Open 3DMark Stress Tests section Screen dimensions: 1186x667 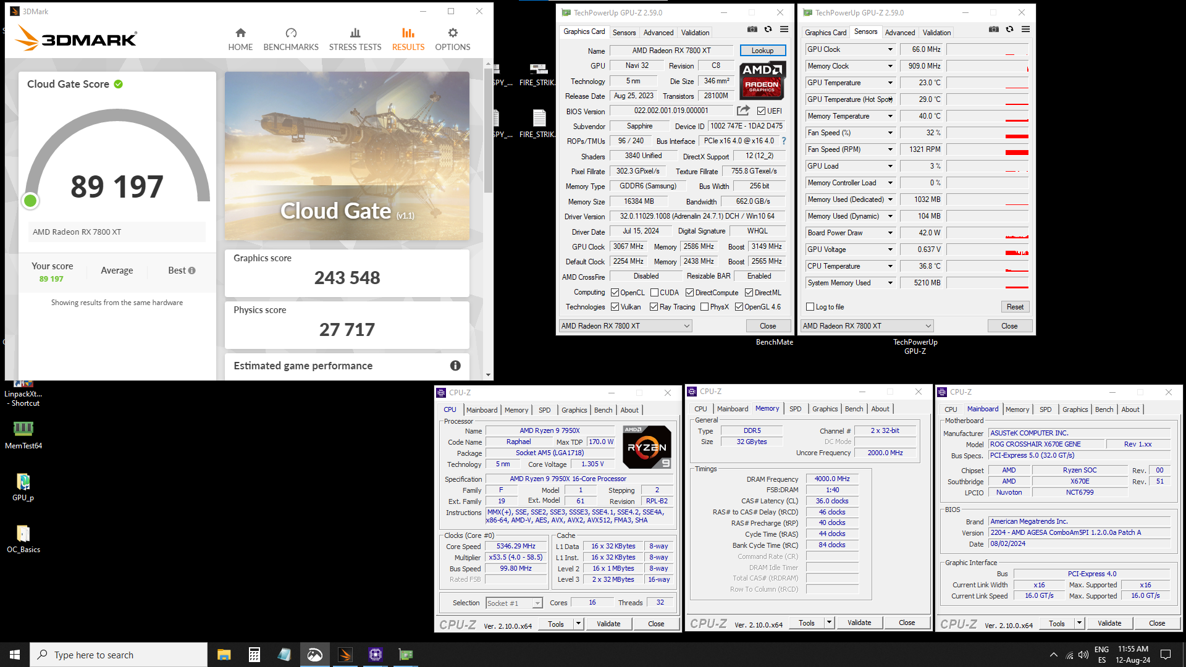(x=355, y=39)
